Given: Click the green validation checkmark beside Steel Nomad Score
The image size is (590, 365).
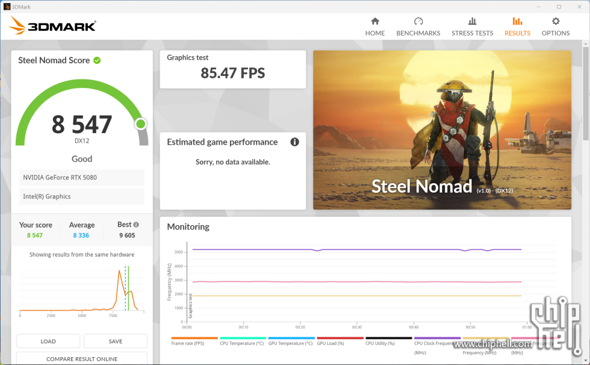Looking at the screenshot, I should [x=97, y=60].
